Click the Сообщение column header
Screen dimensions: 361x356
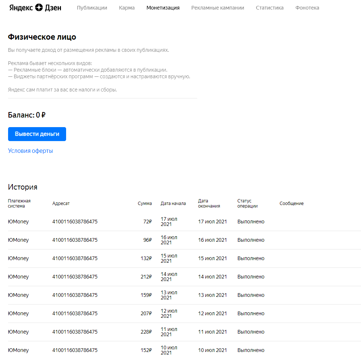(x=292, y=203)
